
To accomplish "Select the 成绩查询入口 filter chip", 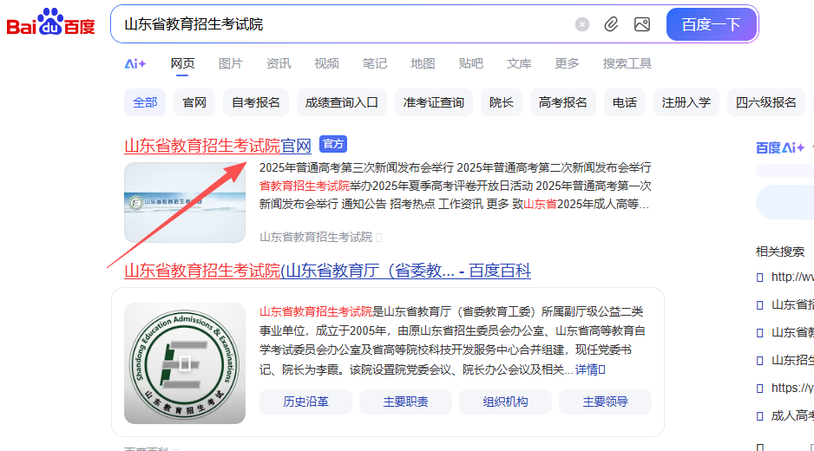I will [x=341, y=102].
